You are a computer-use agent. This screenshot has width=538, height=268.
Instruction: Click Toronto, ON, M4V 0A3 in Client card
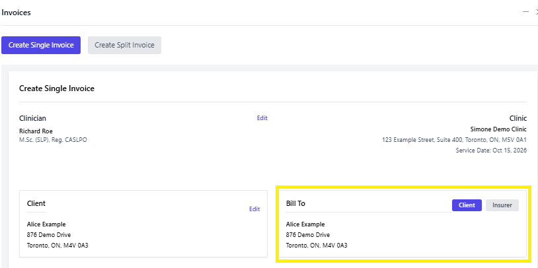click(x=58, y=246)
